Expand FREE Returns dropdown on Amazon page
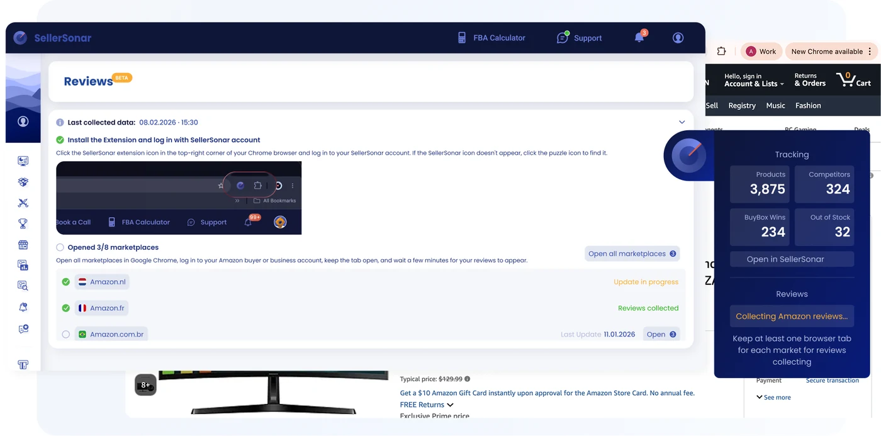 coord(427,405)
